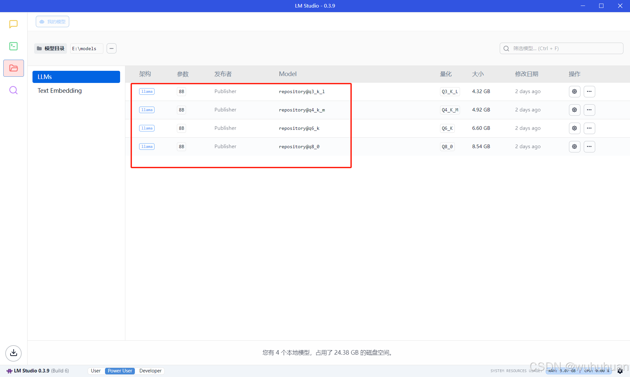This screenshot has height=377, width=630.
Task: Switch to Developer mode
Action: [x=150, y=371]
